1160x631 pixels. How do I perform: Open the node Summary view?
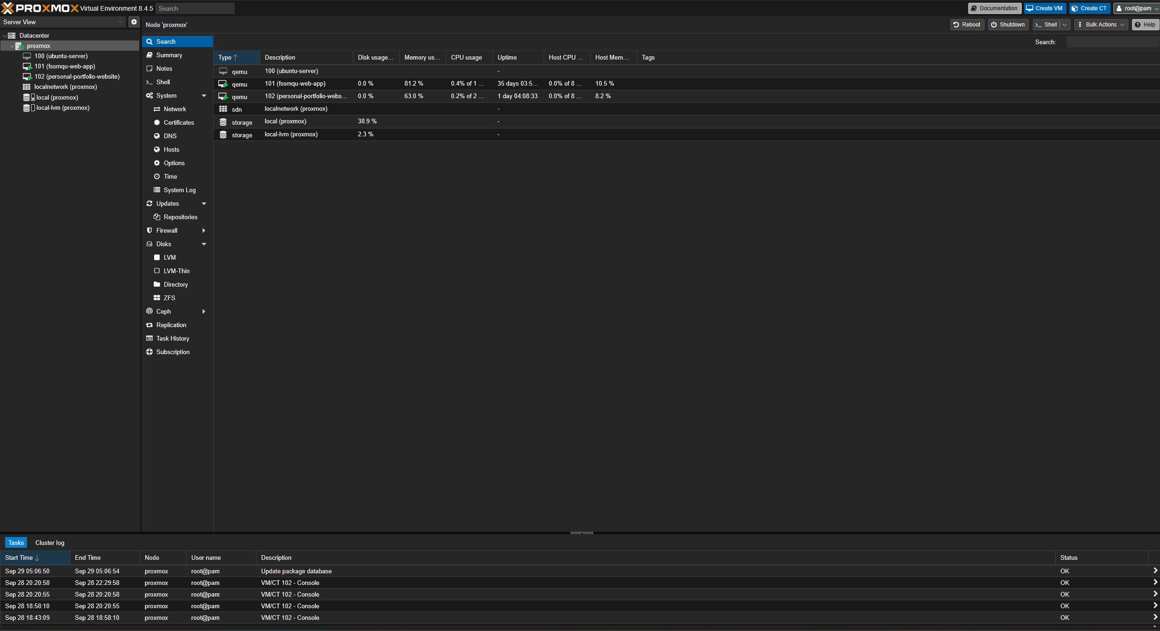tap(169, 55)
